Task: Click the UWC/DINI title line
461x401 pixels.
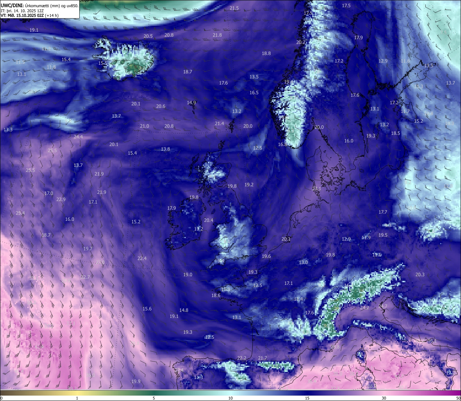Action: 39,5
